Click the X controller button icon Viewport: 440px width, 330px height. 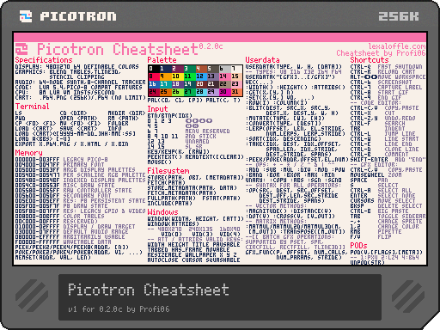pyautogui.click(x=195, y=125)
